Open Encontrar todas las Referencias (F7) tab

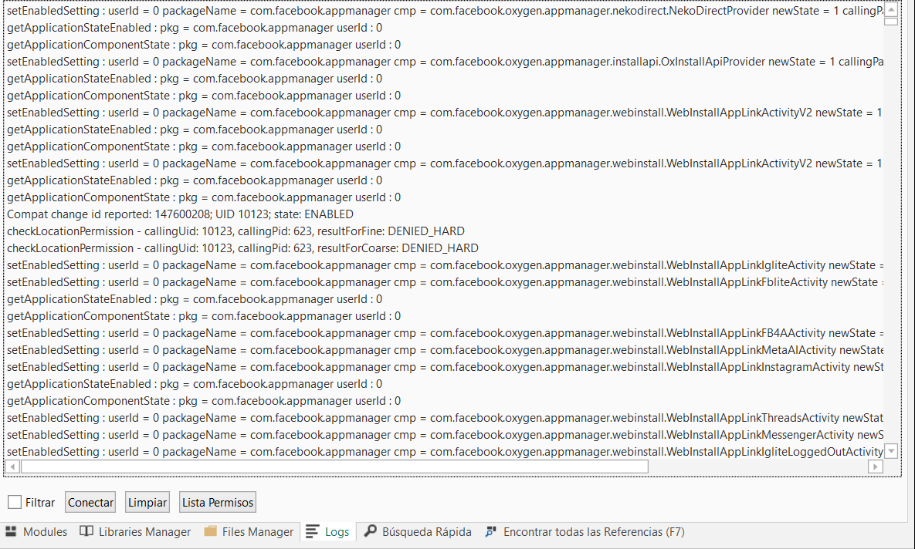585,531
